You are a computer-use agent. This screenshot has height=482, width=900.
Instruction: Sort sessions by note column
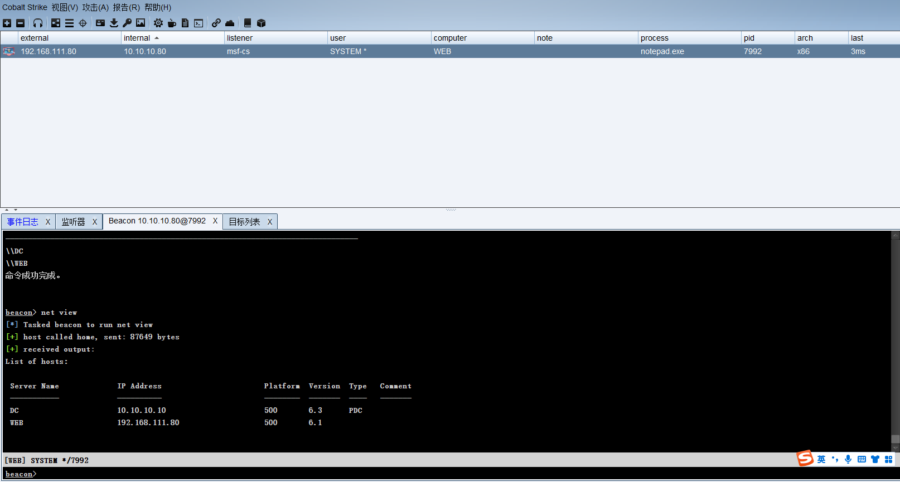586,38
